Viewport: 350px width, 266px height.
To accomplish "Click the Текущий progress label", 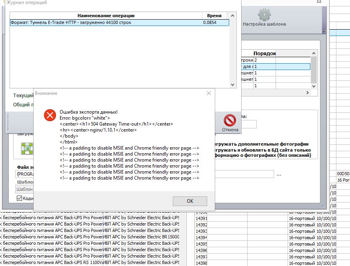I will click(x=23, y=96).
